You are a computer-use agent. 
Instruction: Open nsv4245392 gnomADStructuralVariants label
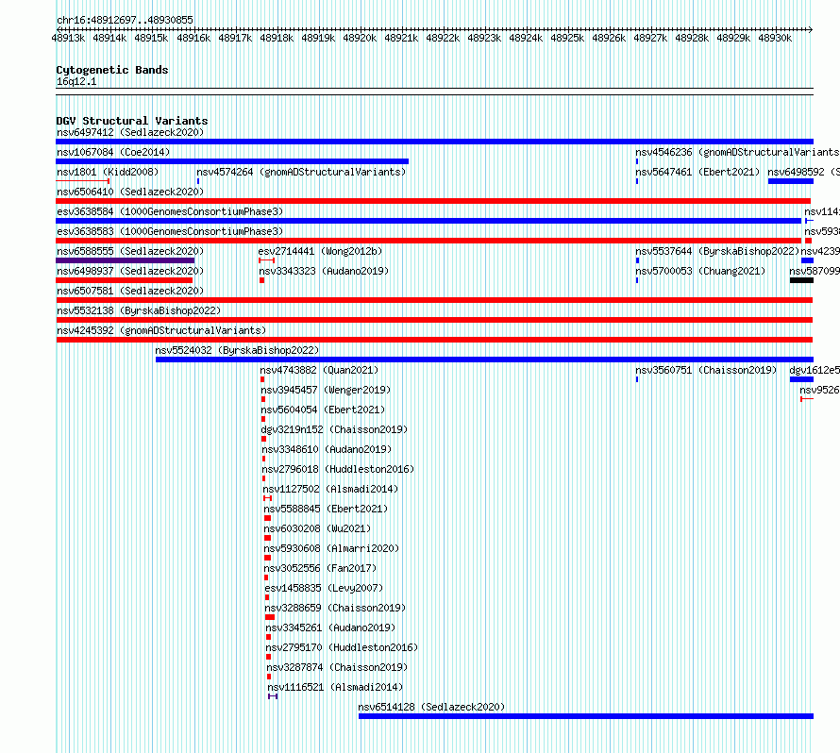pos(161,330)
